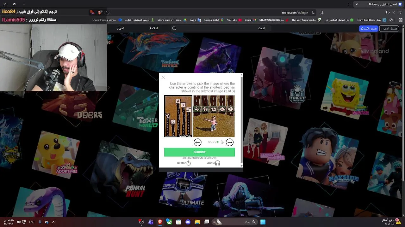Click the outlined Roblox log-in button
The width and height of the screenshot is (405, 227).
pyautogui.click(x=389, y=28)
